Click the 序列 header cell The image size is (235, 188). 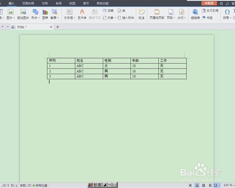[x=61, y=61]
